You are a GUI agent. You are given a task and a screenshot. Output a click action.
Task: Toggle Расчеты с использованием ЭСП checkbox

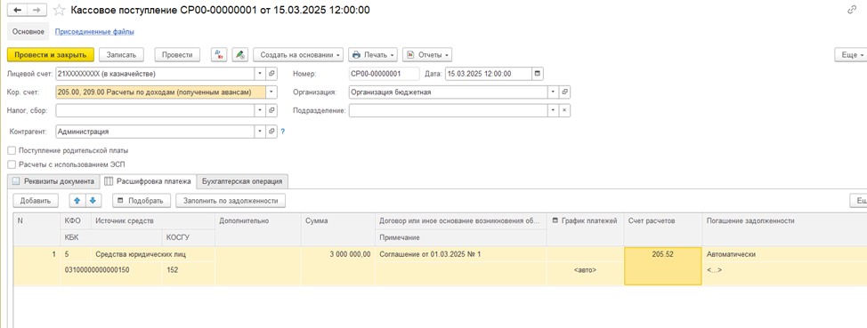[12, 164]
